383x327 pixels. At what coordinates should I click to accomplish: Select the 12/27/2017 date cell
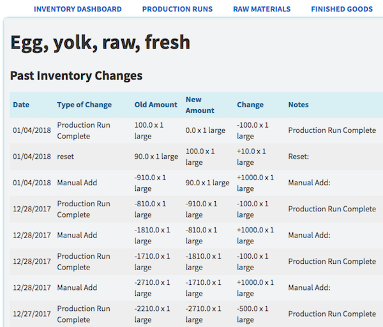point(32,314)
